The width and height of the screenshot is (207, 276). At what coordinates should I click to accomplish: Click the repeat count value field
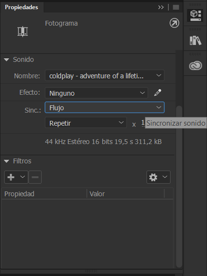tap(143, 123)
